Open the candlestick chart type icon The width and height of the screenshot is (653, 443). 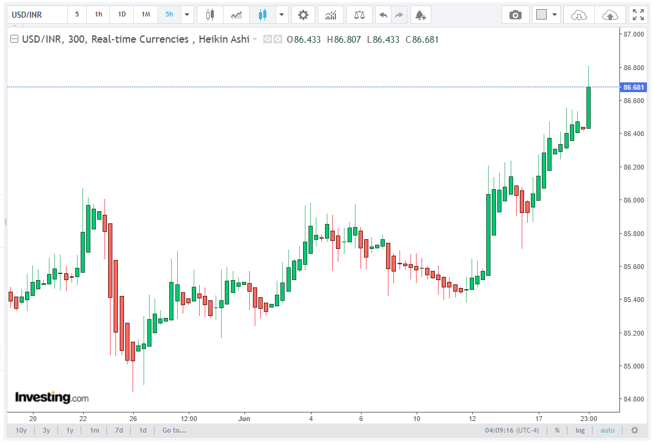point(210,15)
